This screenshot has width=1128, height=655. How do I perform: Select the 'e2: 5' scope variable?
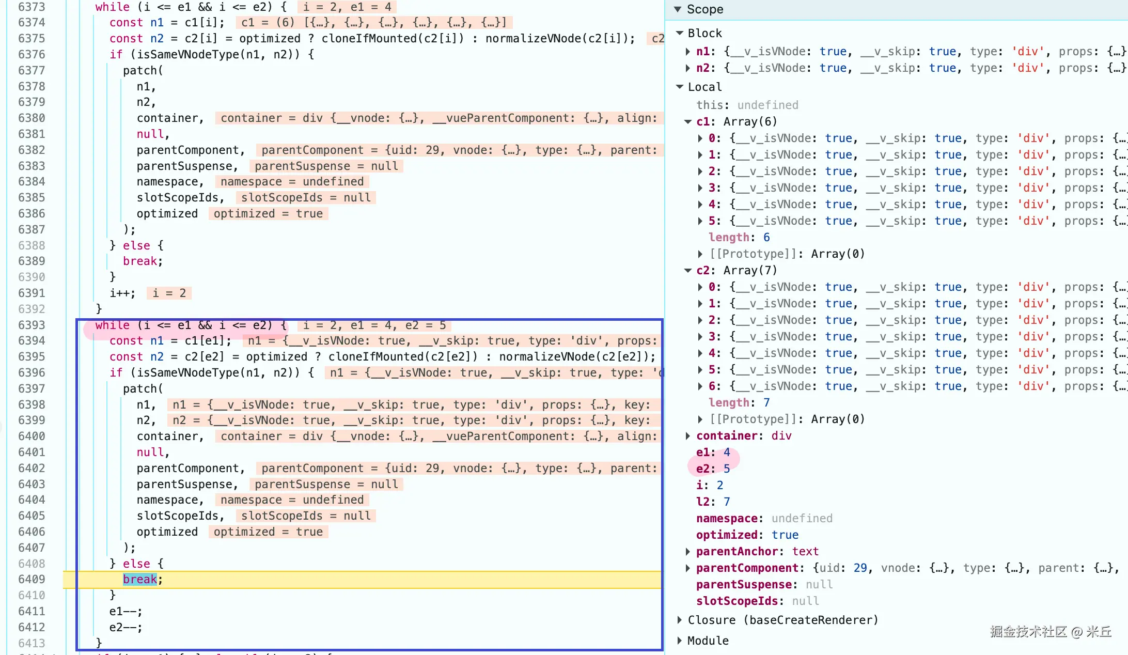[x=713, y=469]
